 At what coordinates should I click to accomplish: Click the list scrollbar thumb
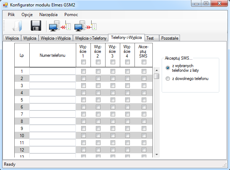click(157, 76)
